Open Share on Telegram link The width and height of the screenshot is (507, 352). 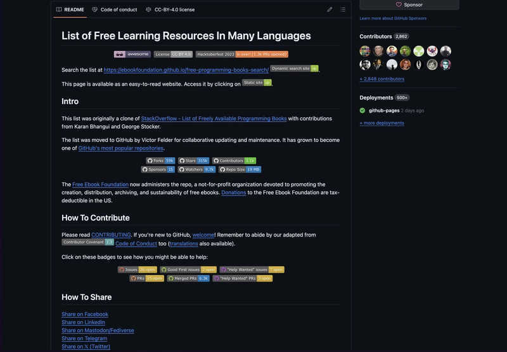click(x=84, y=338)
